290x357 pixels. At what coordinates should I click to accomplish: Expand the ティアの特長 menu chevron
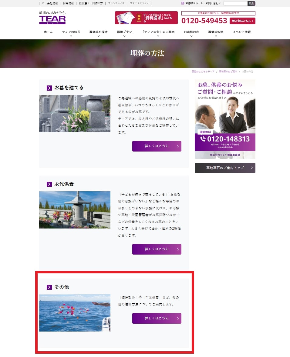[71, 36]
